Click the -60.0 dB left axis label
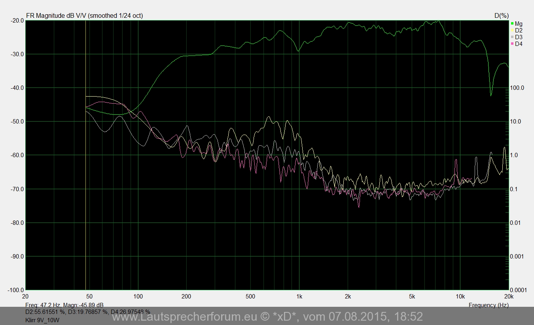This screenshot has height=325, width=534. pyautogui.click(x=16, y=155)
